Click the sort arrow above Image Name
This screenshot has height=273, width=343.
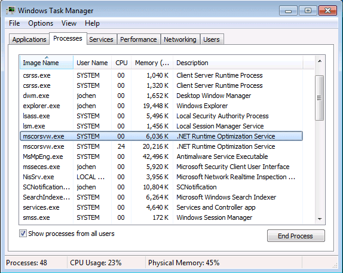[47, 57]
